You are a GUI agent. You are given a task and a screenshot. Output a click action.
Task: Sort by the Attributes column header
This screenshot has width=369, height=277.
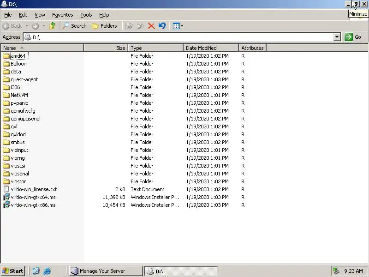(252, 48)
